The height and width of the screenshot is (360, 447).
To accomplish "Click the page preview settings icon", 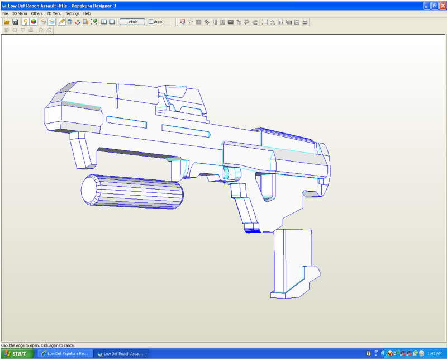I will (297, 22).
